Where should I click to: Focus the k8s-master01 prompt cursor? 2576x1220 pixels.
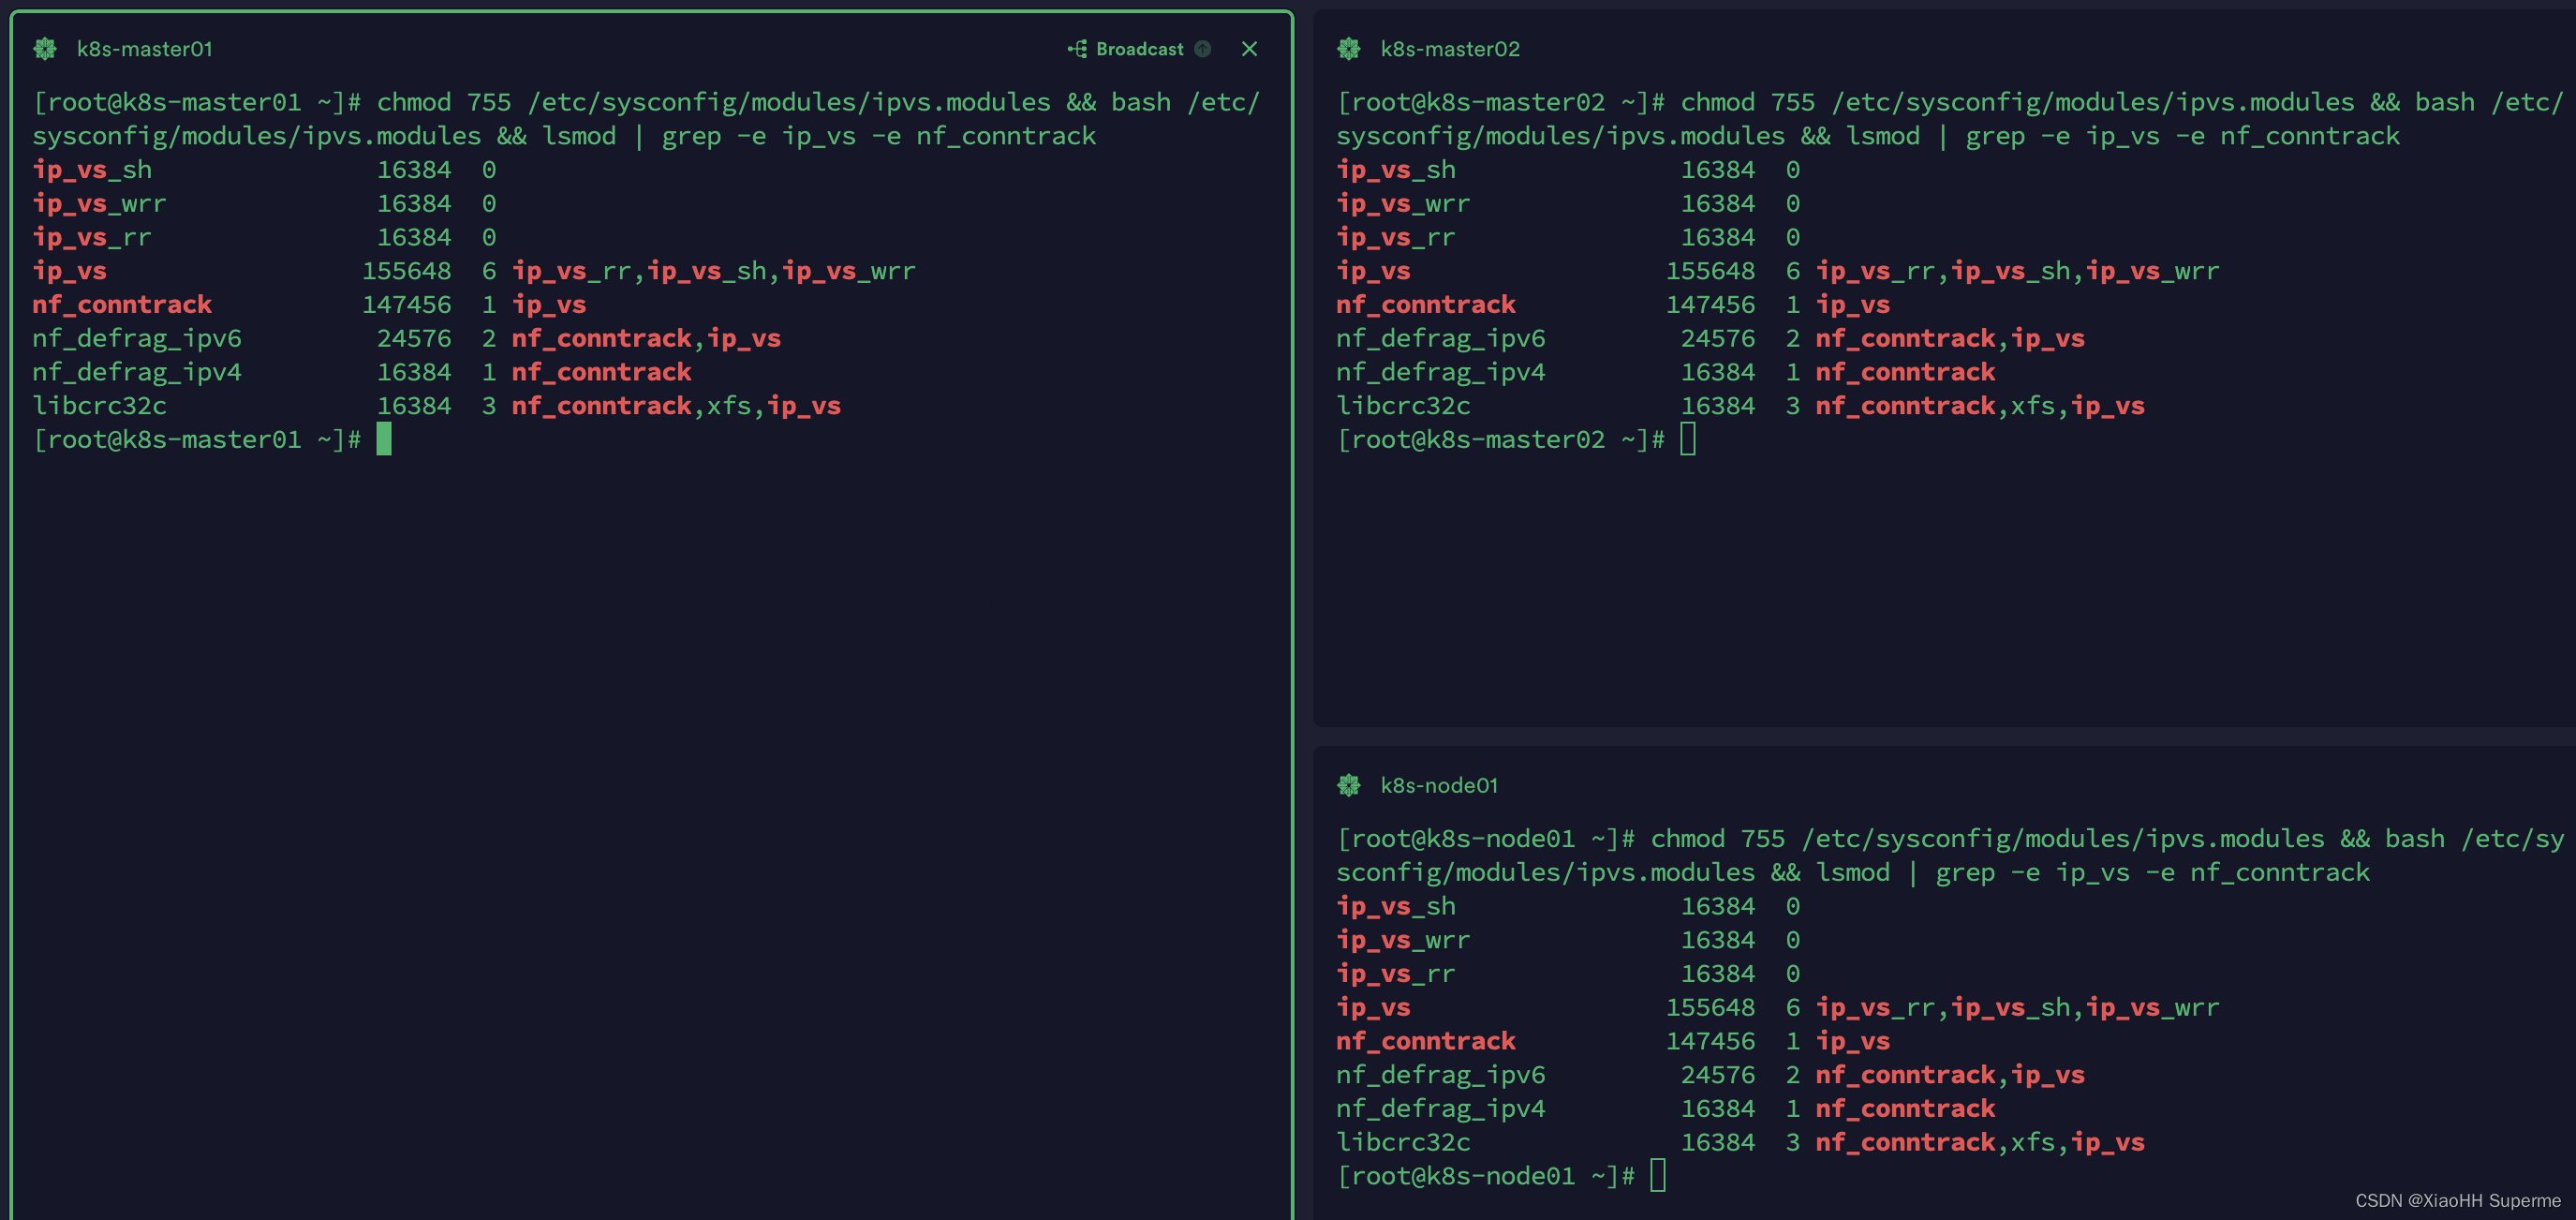pyautogui.click(x=384, y=439)
